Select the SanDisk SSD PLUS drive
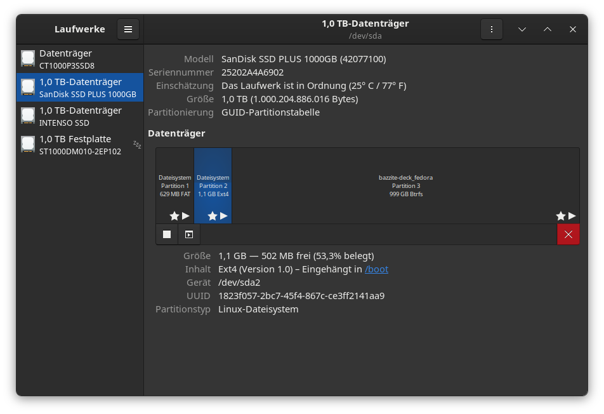Screen dimensions: 604x414 click(x=80, y=88)
